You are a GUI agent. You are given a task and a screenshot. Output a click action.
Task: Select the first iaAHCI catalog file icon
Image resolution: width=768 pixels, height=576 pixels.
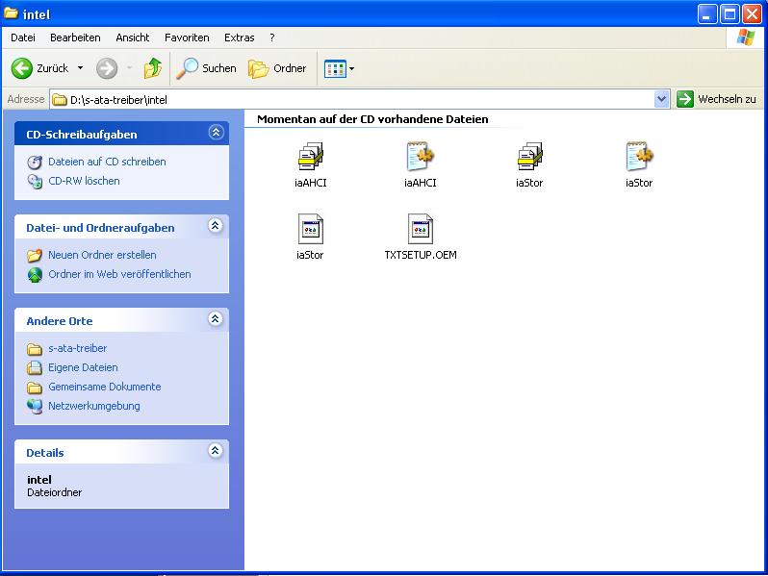coord(311,157)
